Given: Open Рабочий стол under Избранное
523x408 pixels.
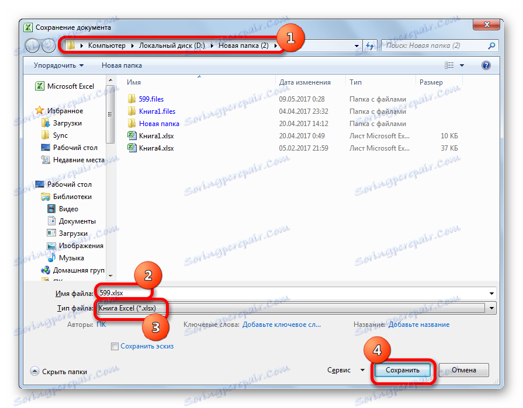Looking at the screenshot, I should point(69,148).
